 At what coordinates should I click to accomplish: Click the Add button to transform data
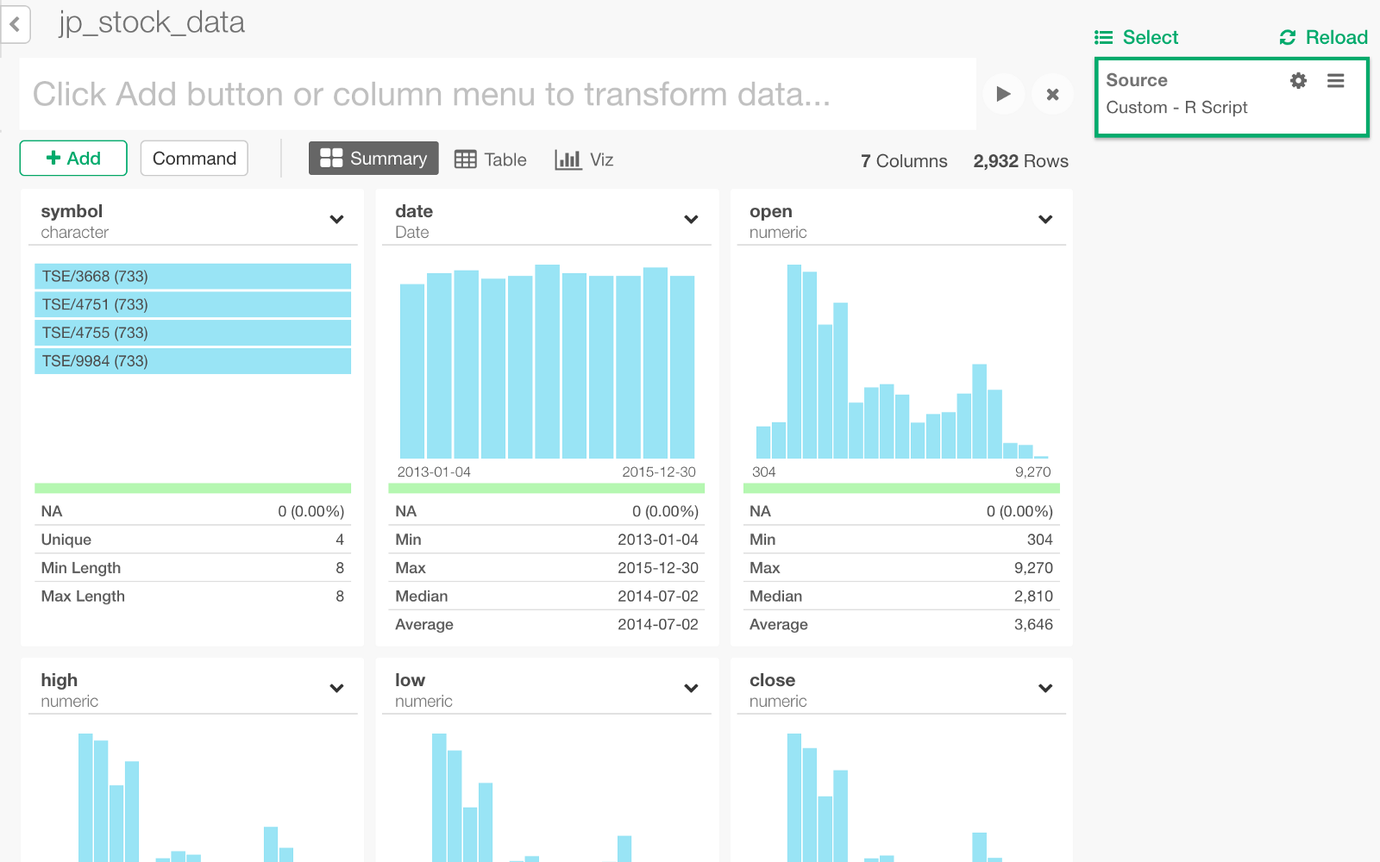pyautogui.click(x=73, y=158)
